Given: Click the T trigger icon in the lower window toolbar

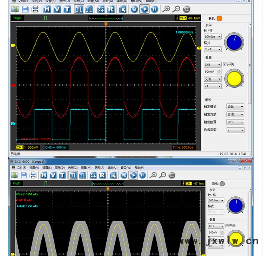Looking at the screenshot, I should point(62,175).
